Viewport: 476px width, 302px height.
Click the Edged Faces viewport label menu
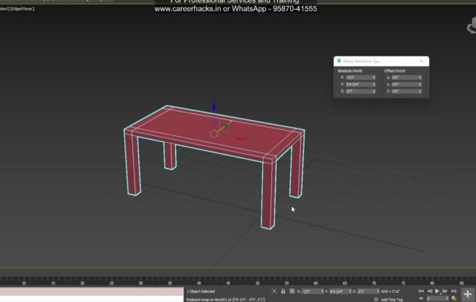click(21, 8)
